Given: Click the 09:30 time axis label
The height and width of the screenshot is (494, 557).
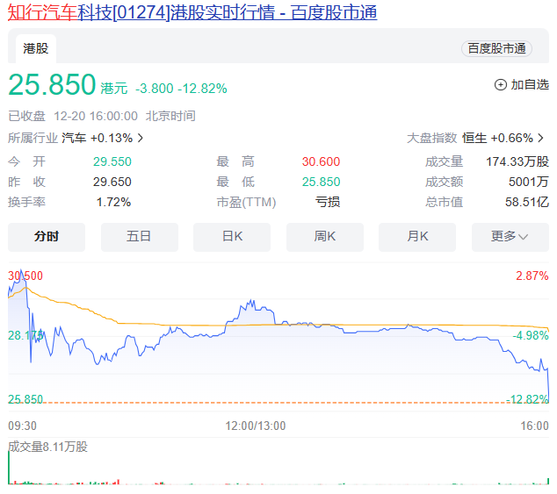Looking at the screenshot, I should [22, 426].
